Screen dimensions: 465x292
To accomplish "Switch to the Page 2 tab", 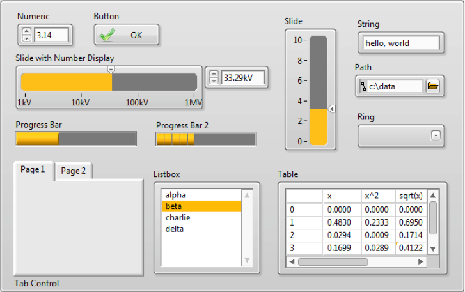I will (74, 171).
